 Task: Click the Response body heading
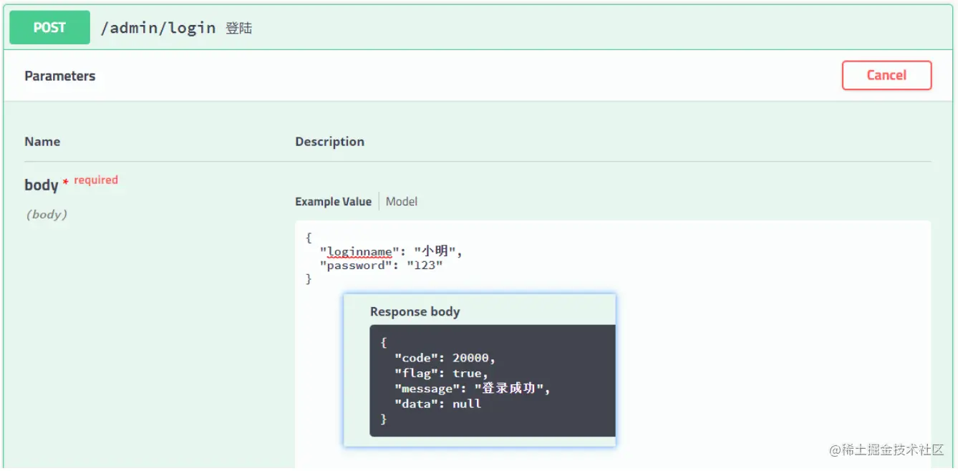(x=415, y=311)
